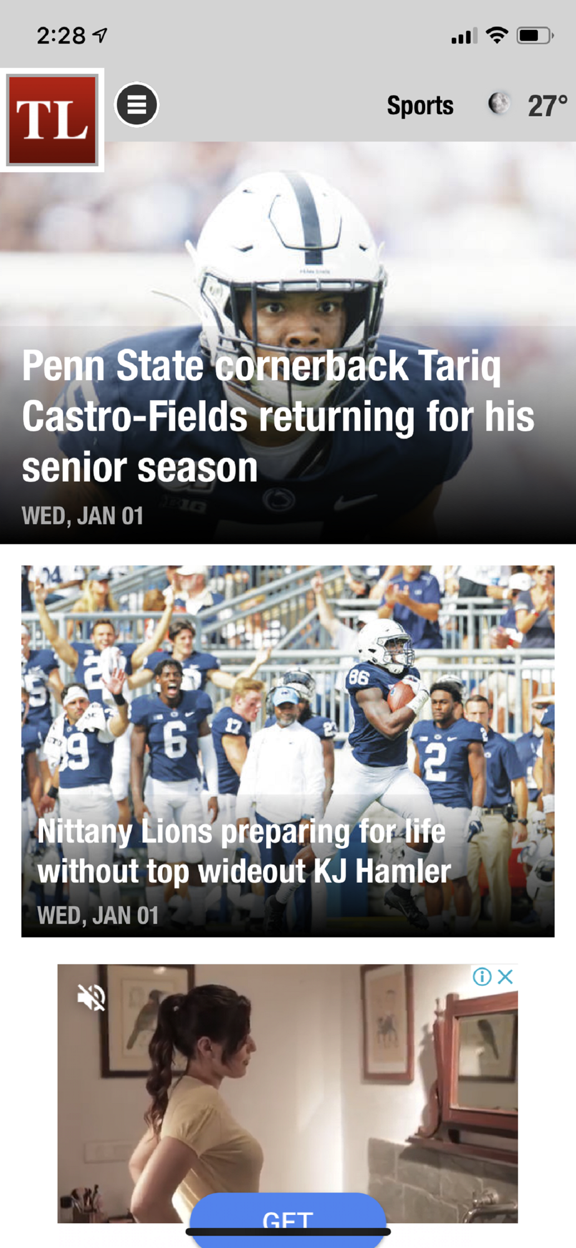Open the hamburger menu button
576x1248 pixels.
click(x=137, y=104)
